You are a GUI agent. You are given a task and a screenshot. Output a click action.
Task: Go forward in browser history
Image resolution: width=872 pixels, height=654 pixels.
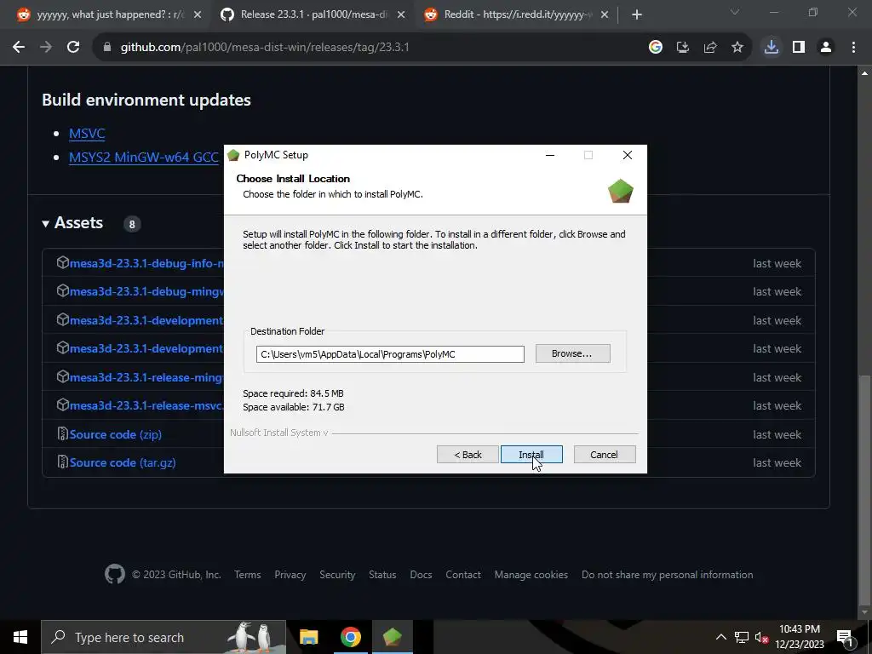click(46, 48)
